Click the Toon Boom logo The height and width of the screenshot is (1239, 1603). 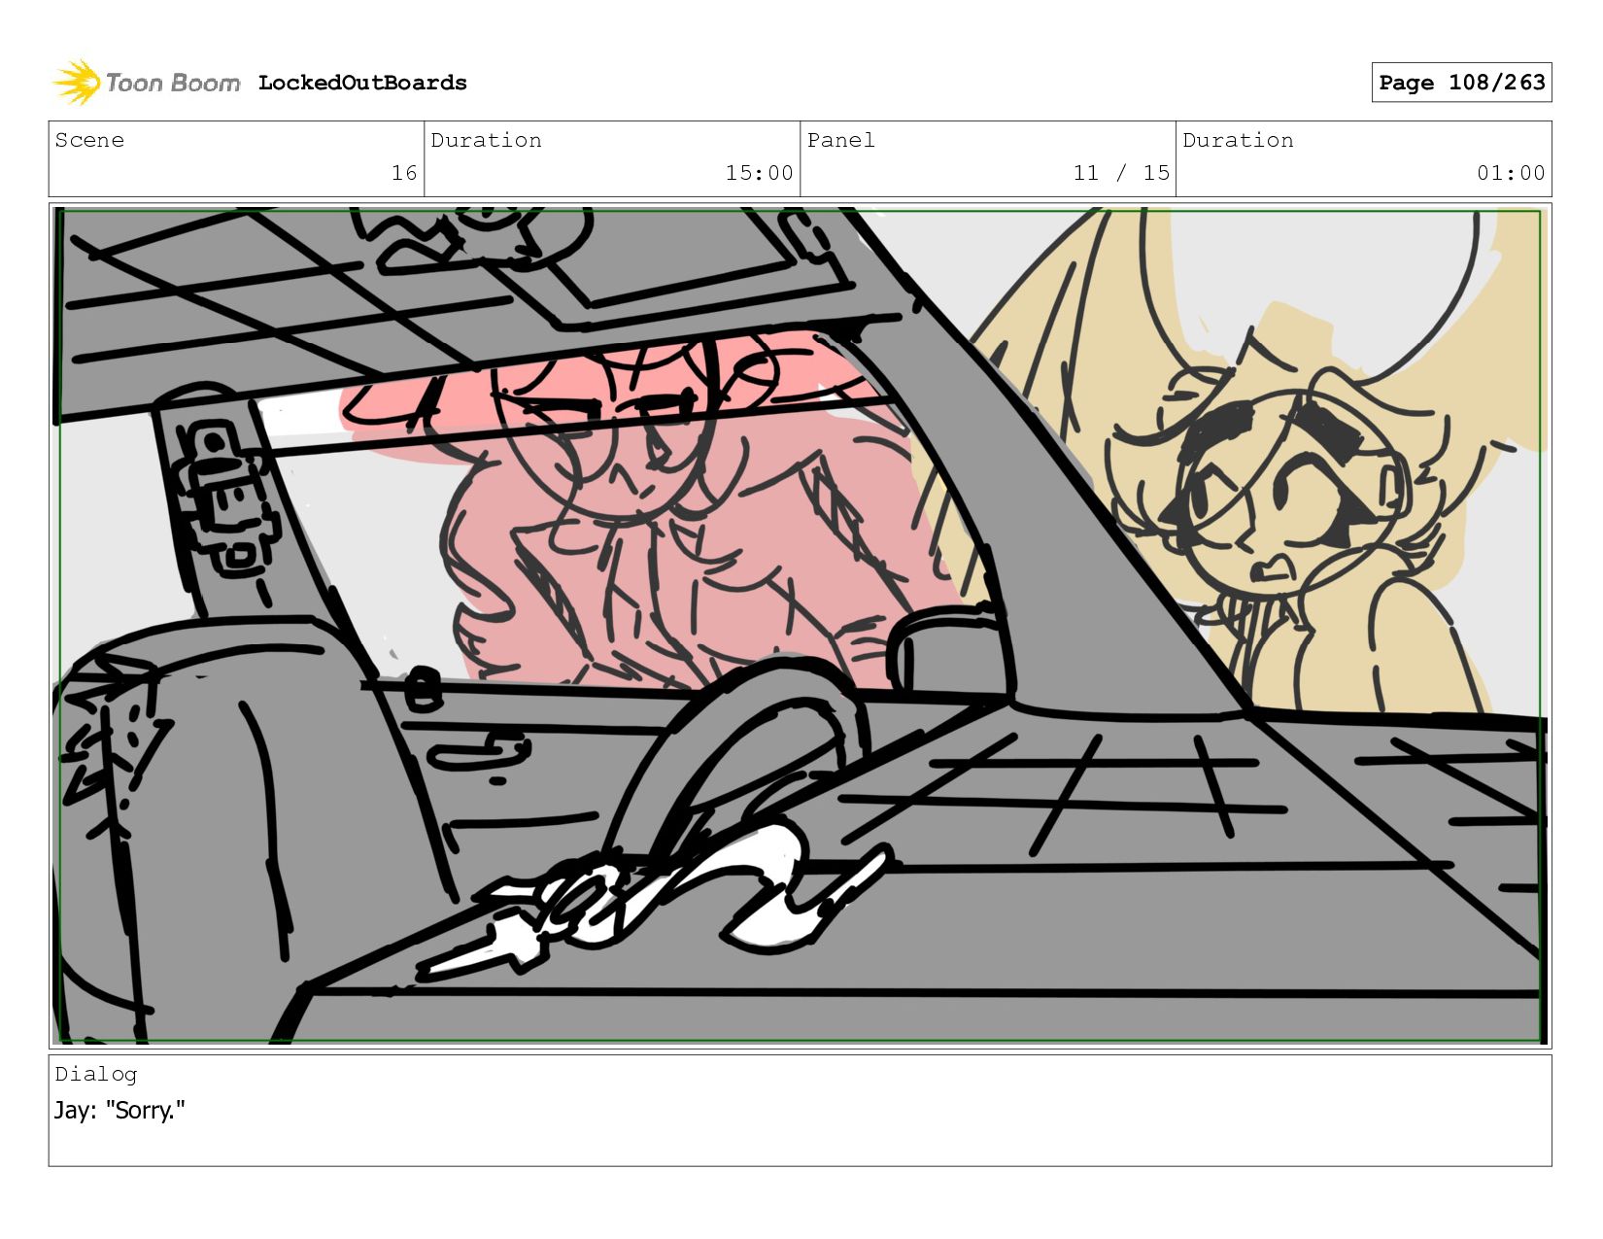tap(146, 83)
